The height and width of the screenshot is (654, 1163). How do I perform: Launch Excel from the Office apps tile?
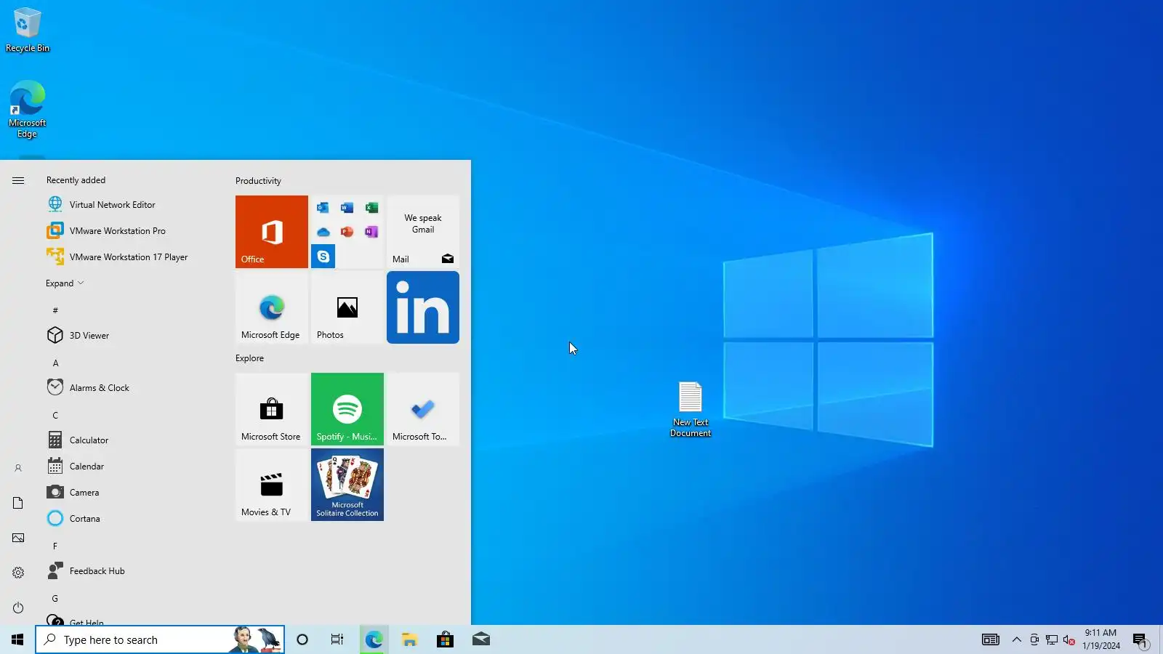click(371, 208)
